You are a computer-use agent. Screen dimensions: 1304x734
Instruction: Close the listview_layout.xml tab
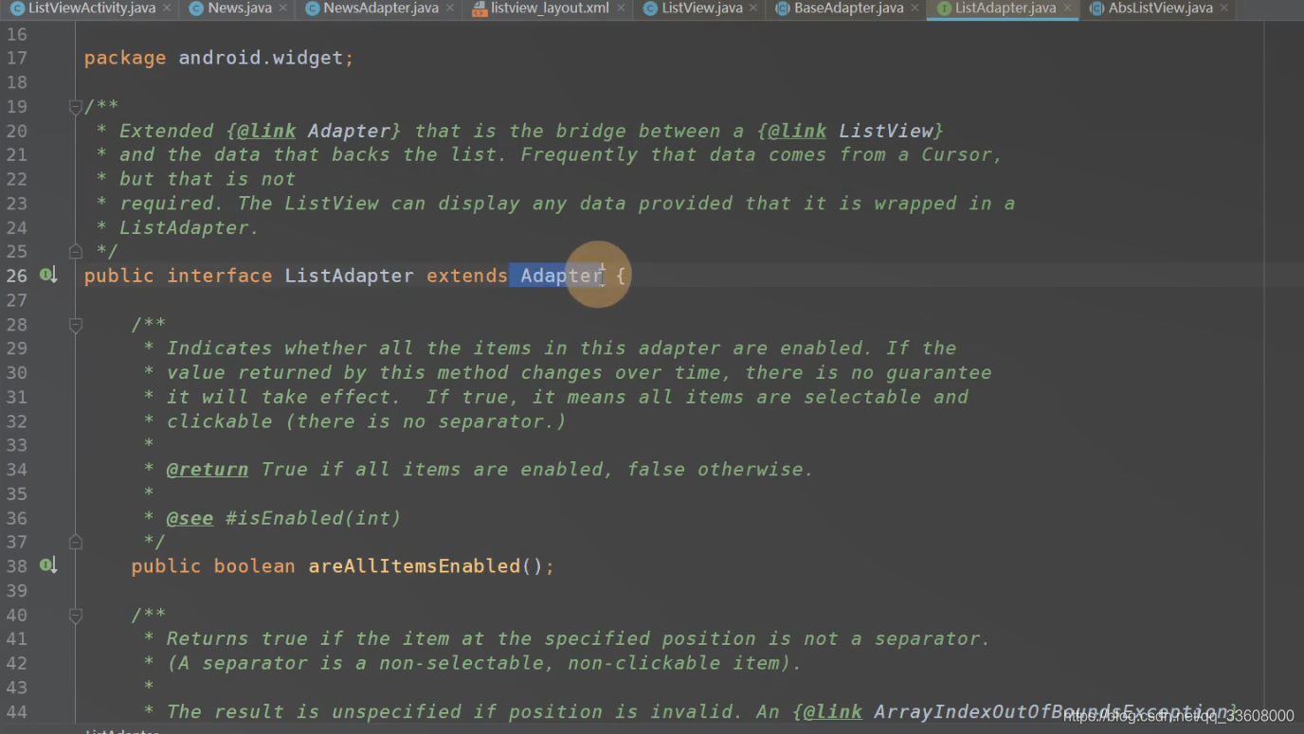(620, 8)
